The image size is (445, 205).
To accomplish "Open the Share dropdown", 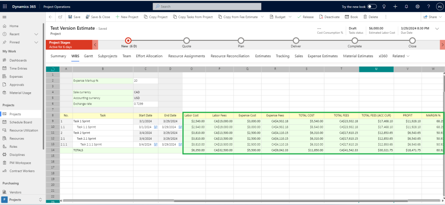I will point(433,17).
